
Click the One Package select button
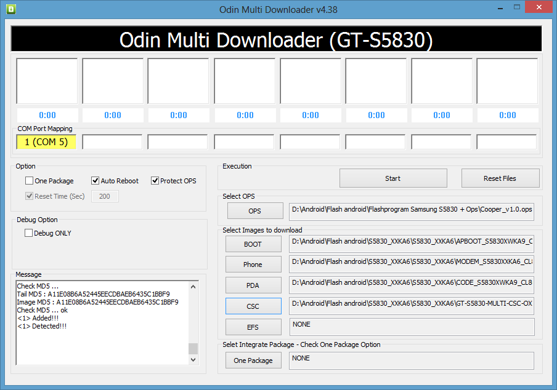tap(253, 360)
